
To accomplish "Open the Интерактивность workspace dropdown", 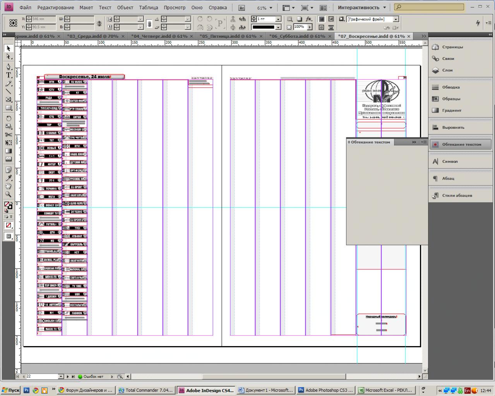I will pos(362,7).
